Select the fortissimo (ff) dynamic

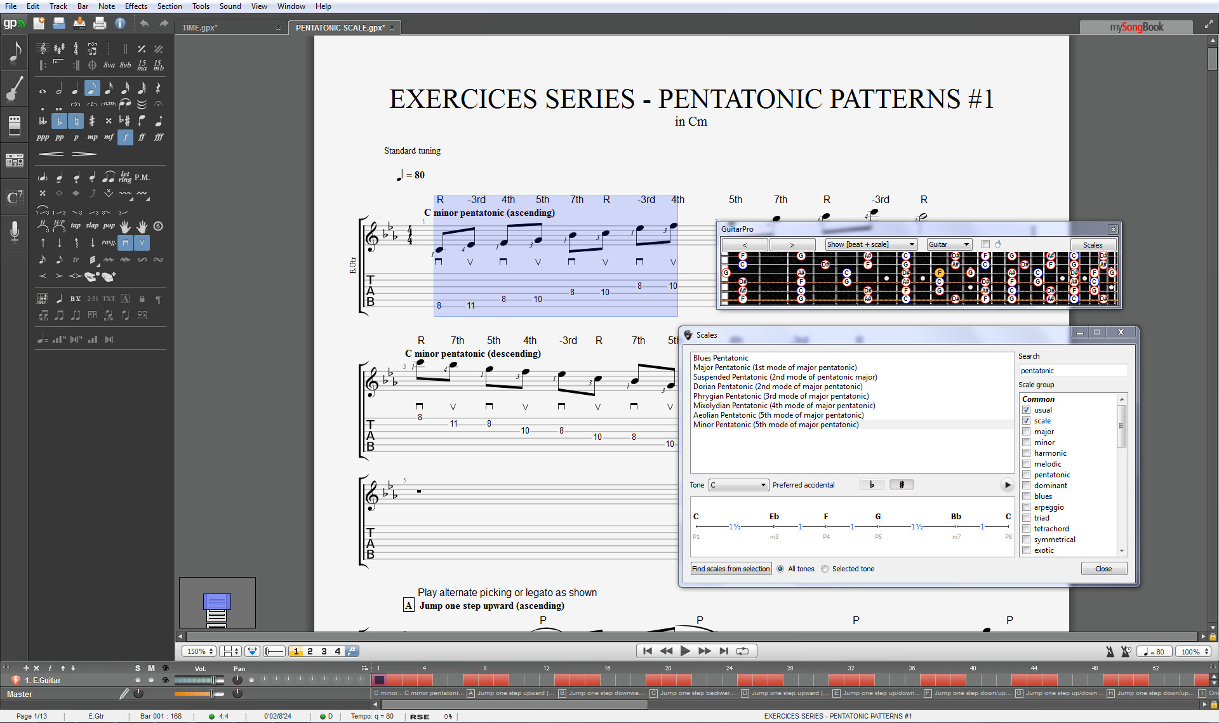(x=142, y=137)
